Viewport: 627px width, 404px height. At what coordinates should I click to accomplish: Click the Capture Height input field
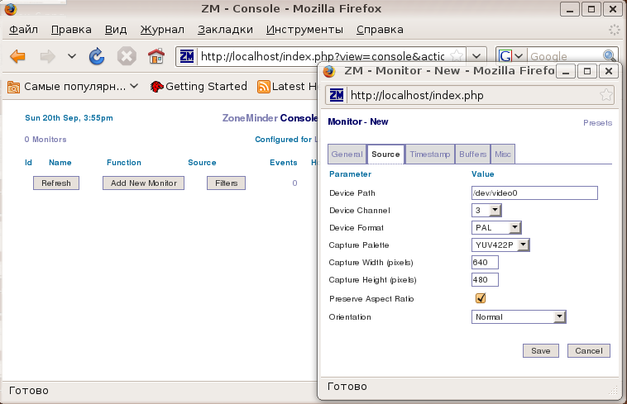[485, 280]
